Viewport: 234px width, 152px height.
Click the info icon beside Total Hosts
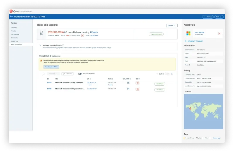tap(130, 79)
